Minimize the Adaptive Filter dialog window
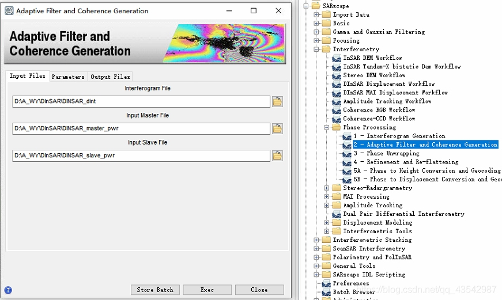 pos(229,10)
